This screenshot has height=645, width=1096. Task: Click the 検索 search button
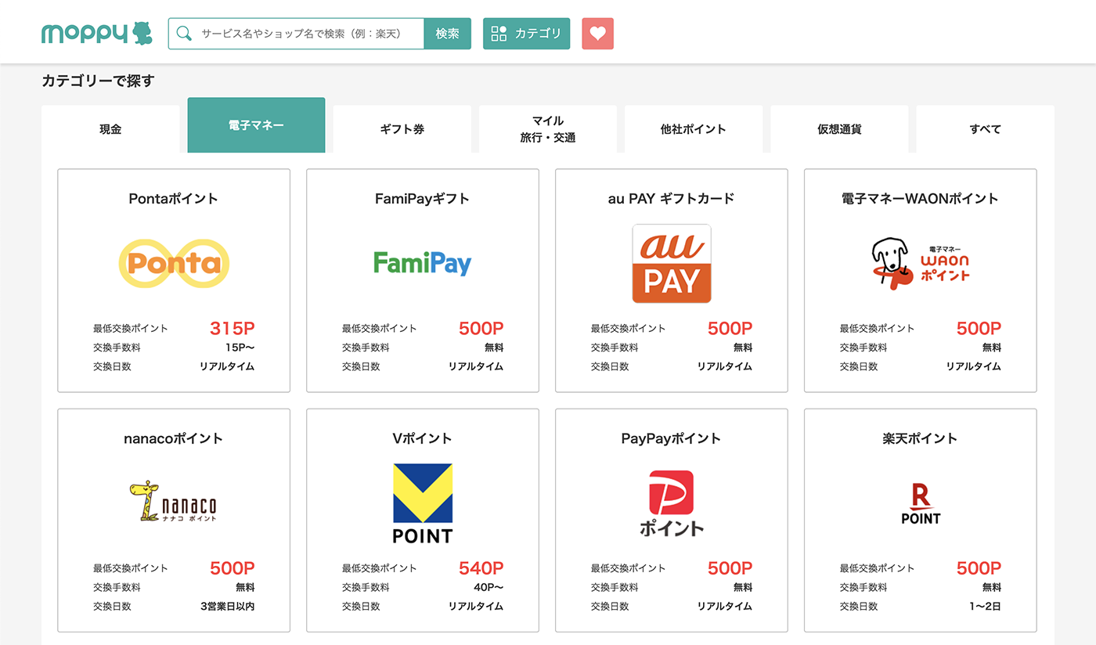tap(448, 34)
